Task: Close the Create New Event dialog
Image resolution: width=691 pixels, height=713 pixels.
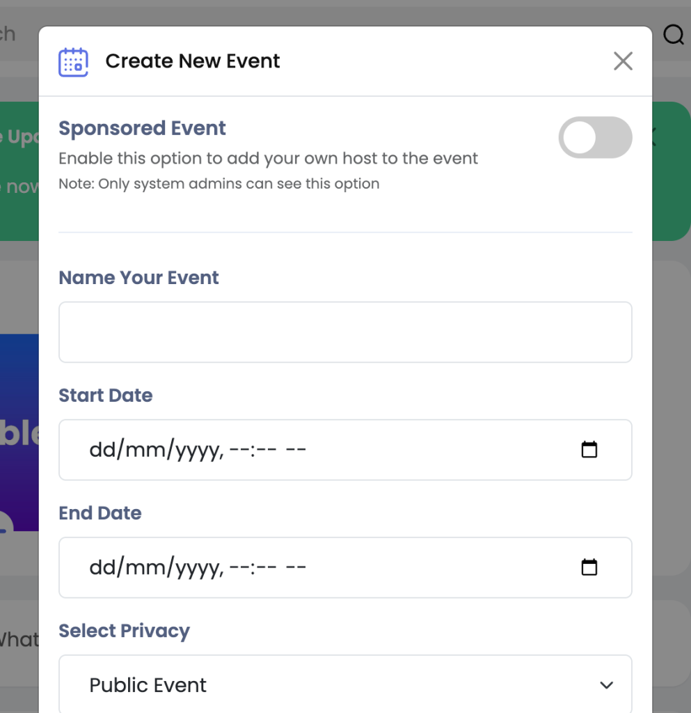Action: tap(623, 61)
